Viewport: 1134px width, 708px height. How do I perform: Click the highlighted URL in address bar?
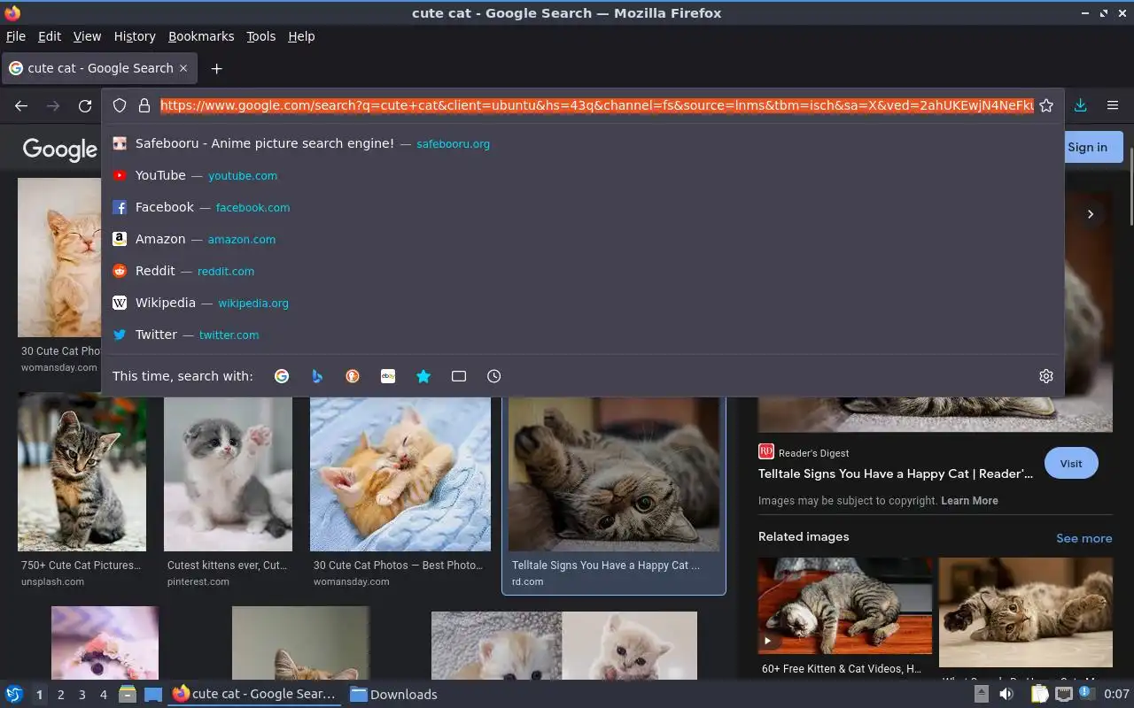coord(596,105)
